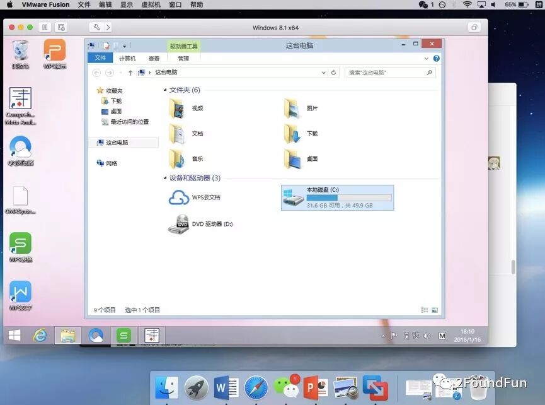Select the CMASystem file on desktop
Image resolution: width=545 pixels, height=405 pixels.
point(20,200)
